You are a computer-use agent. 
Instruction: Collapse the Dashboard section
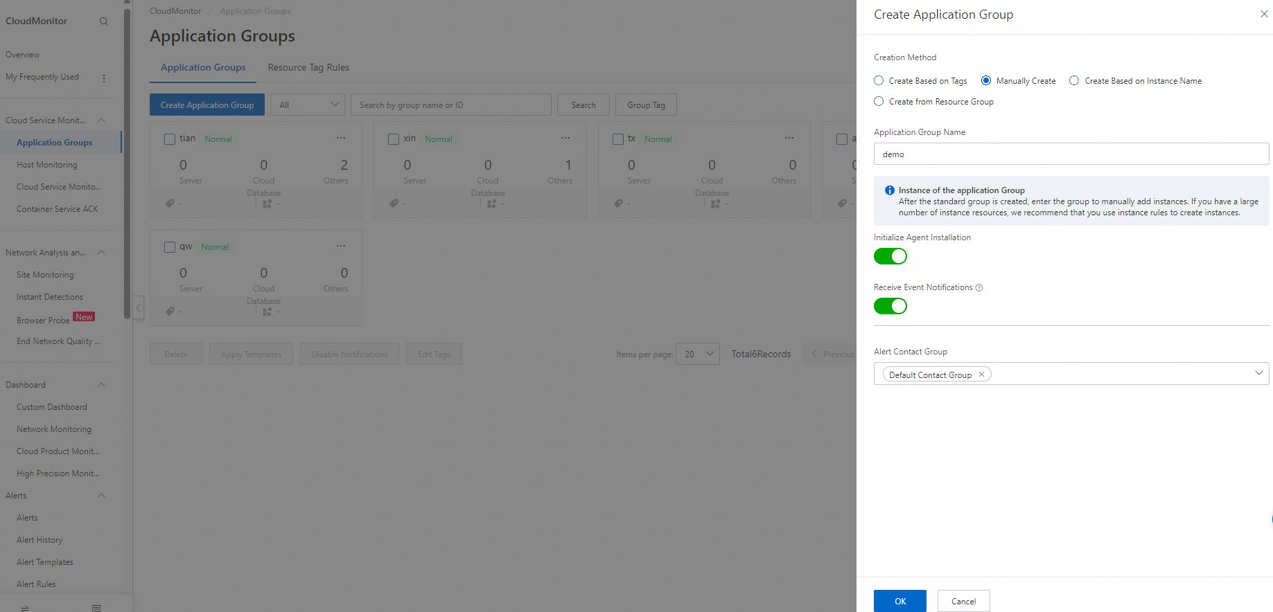(x=101, y=385)
